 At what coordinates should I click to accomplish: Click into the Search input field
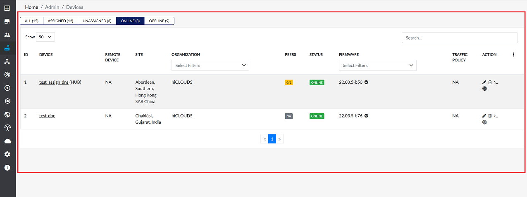tap(460, 38)
